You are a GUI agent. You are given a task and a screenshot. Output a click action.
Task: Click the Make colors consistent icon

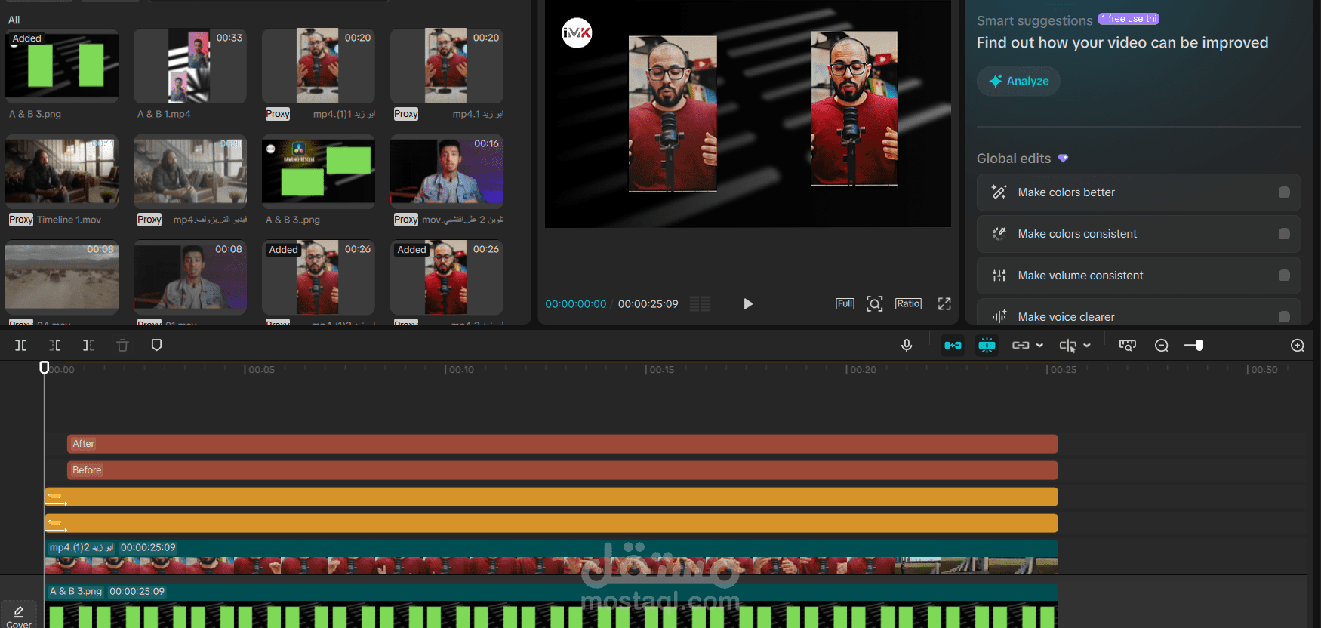pyautogui.click(x=999, y=234)
